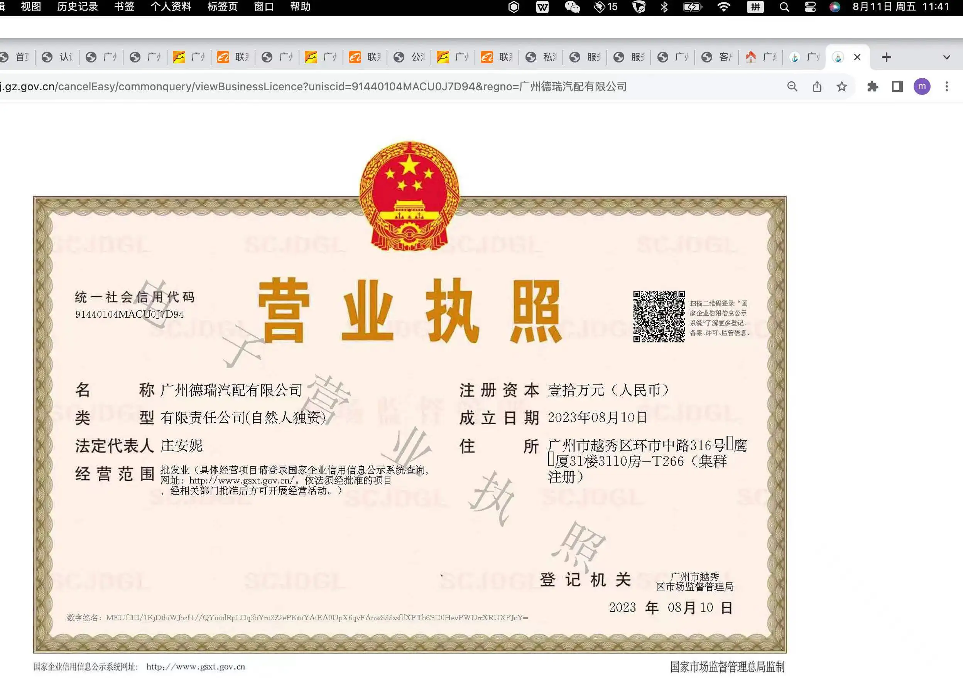Switch to the tab labeled 私
Image resolution: width=963 pixels, height=678 pixels.
pos(541,57)
